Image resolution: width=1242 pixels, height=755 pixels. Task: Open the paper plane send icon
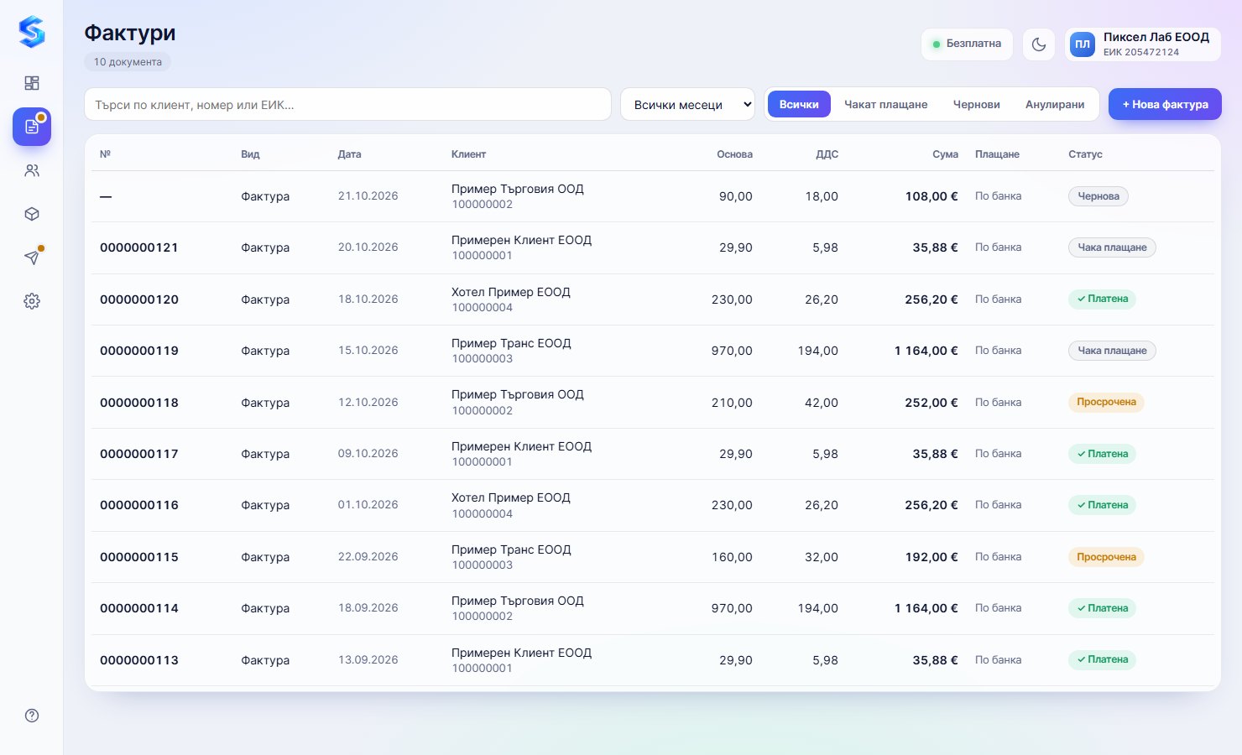(x=32, y=258)
